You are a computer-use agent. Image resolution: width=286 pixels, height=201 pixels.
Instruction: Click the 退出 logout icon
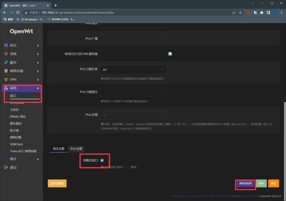coord(6,167)
